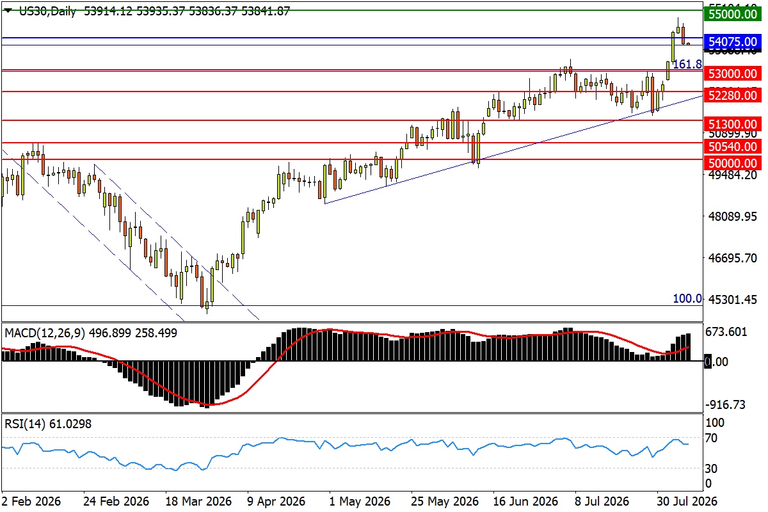This screenshot has width=768, height=512.
Task: Click the 161.8 Fibonacci level text
Action: coord(688,64)
